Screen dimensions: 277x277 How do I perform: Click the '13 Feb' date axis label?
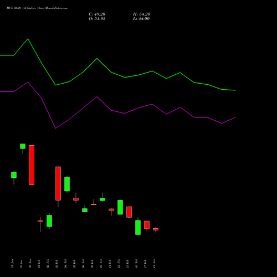(127, 264)
